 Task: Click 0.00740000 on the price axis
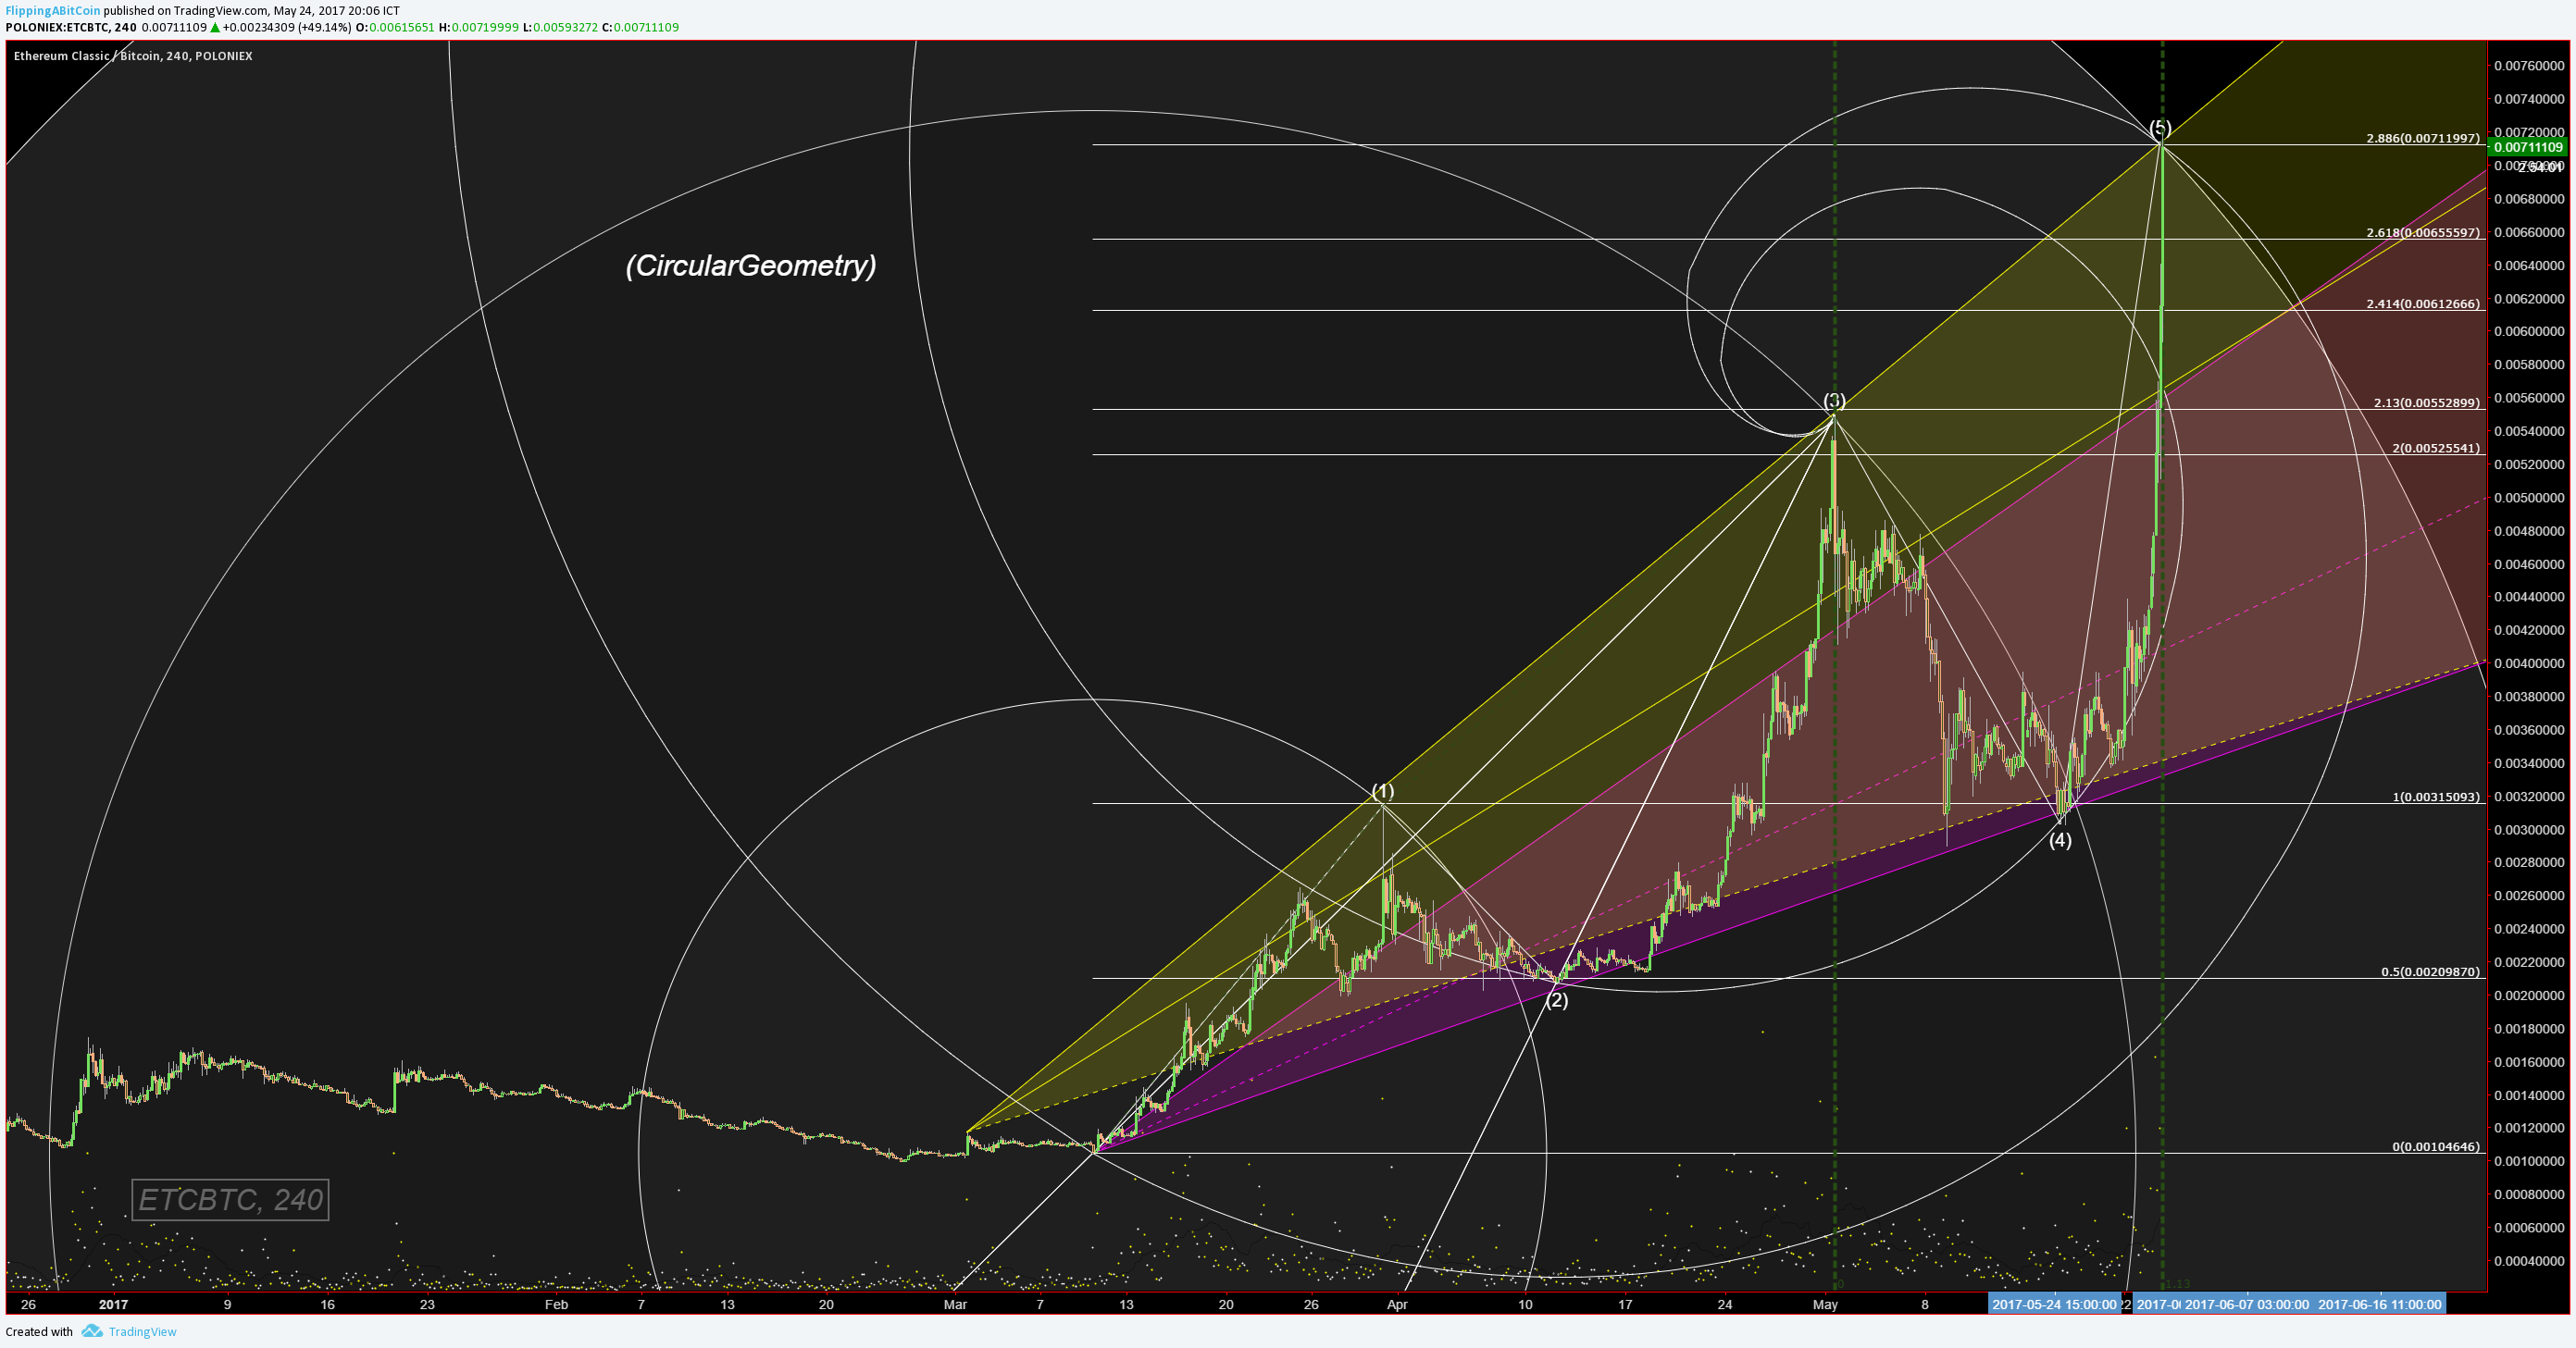point(2529,99)
